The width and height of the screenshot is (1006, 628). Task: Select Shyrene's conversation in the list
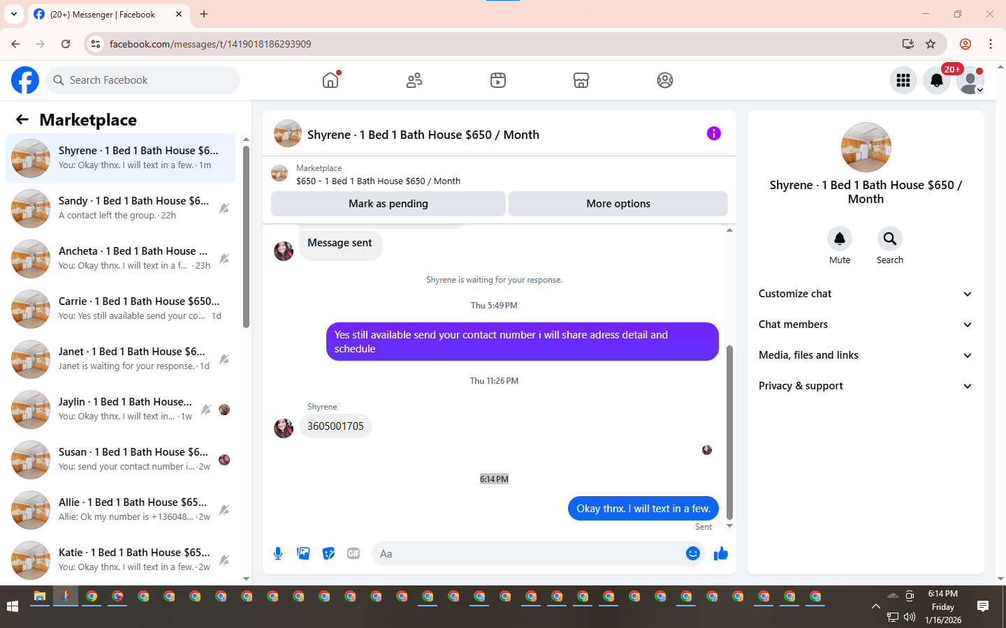[x=121, y=158]
